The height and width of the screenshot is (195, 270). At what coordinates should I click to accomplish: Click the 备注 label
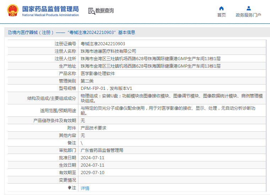(x=72, y=143)
